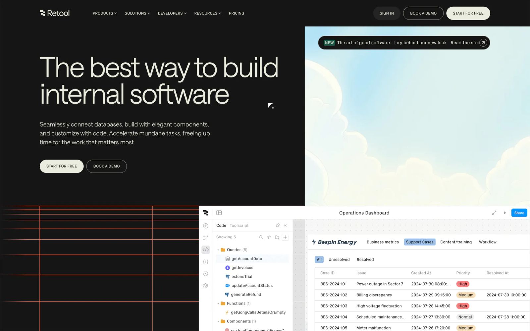The height and width of the screenshot is (331, 530).
Task: Select the updateAccountStatus query
Action: click(252, 286)
